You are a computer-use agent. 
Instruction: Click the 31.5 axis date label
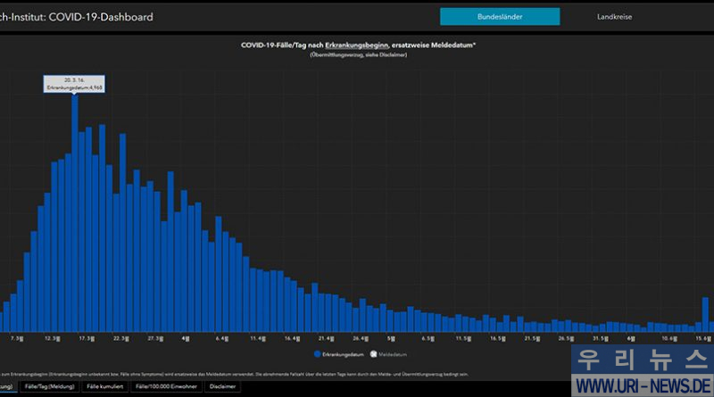coord(600,339)
